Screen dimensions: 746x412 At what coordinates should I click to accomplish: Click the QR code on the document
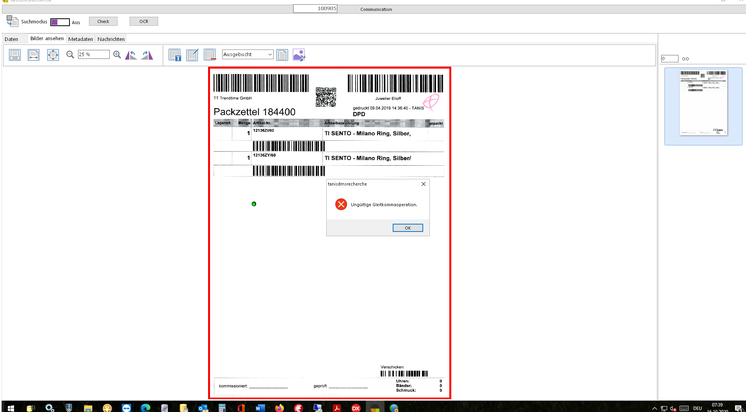click(x=326, y=97)
